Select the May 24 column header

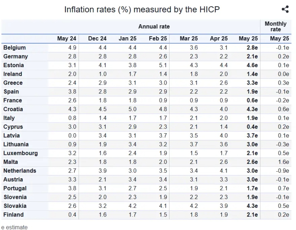pyautogui.click(x=67, y=39)
